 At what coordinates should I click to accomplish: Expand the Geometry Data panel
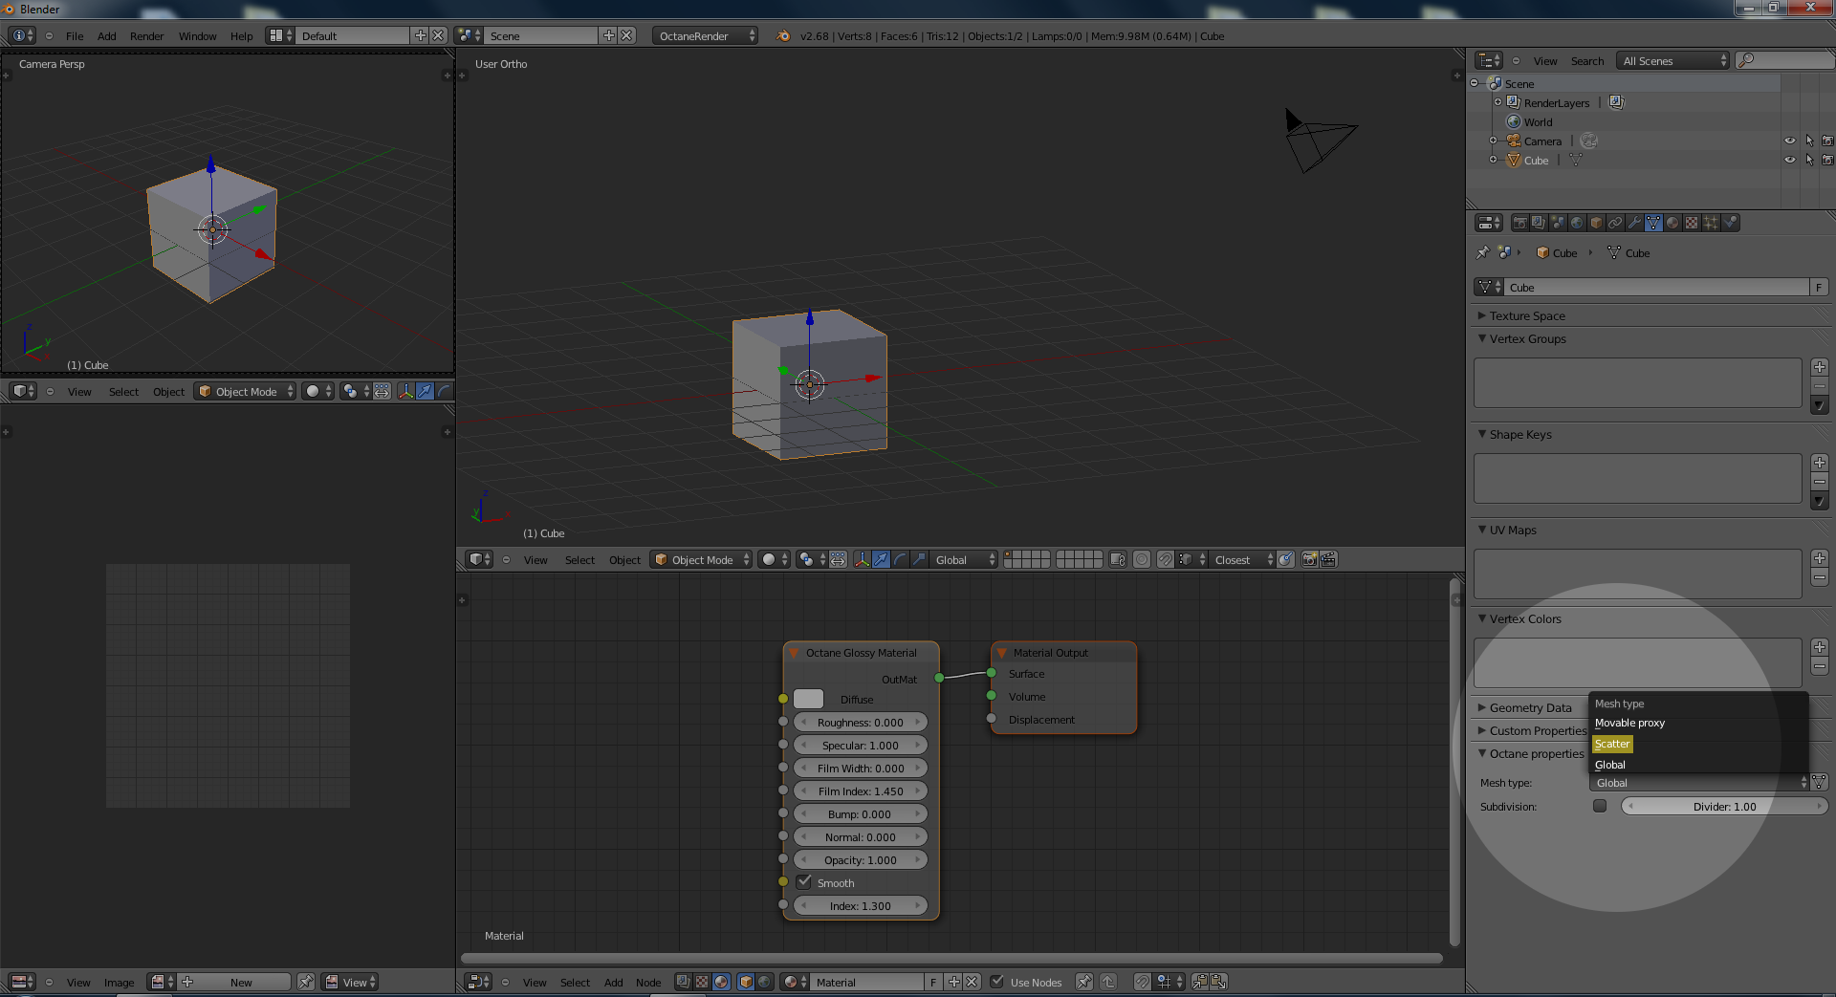click(x=1529, y=707)
